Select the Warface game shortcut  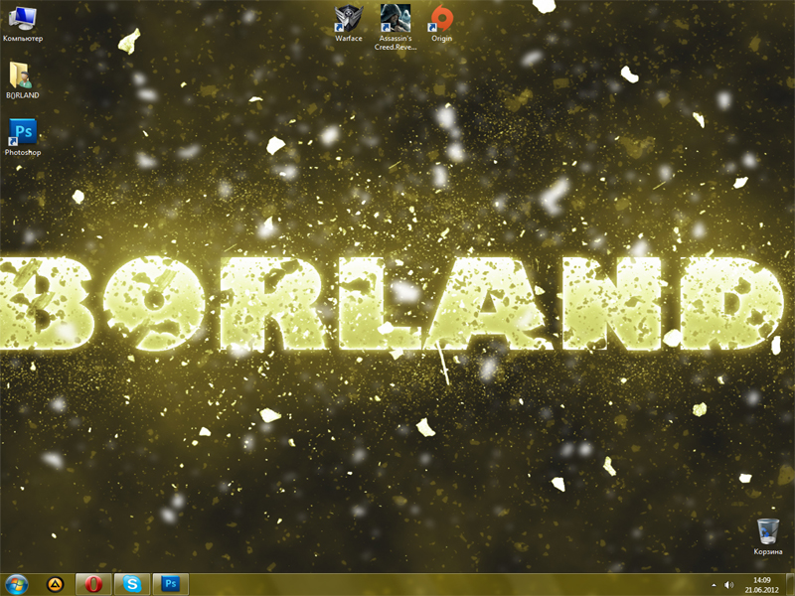(x=349, y=23)
